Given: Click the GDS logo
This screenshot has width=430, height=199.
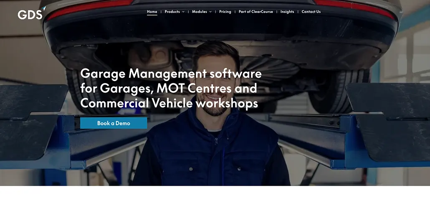Looking at the screenshot, I should (x=30, y=14).
